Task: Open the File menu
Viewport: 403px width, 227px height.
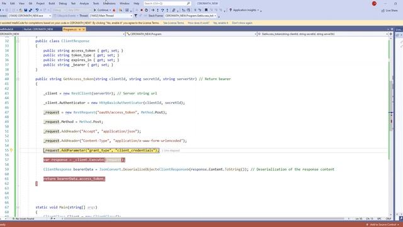Action: click(x=4, y=3)
